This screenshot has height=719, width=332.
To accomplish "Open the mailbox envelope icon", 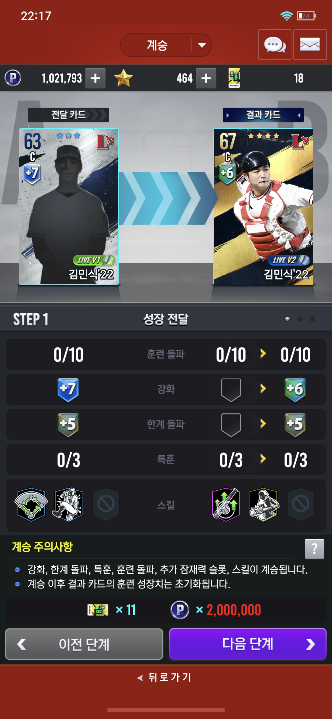I will tap(310, 45).
